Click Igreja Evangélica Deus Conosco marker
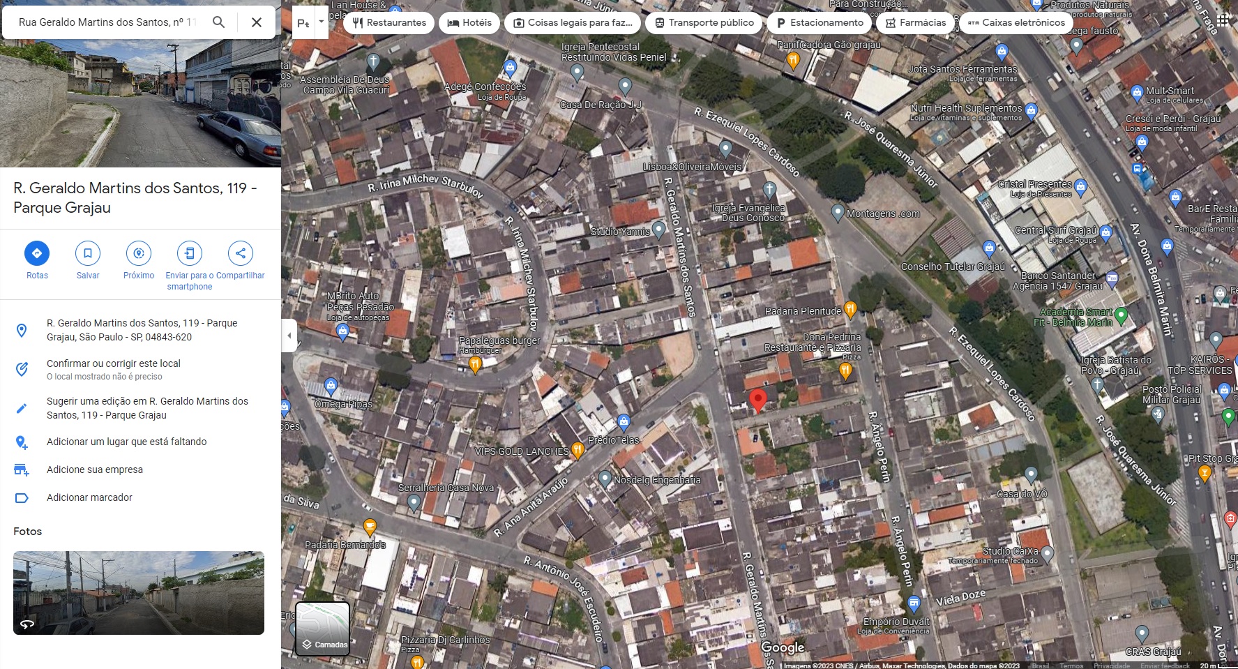1238x669 pixels. pos(769,190)
